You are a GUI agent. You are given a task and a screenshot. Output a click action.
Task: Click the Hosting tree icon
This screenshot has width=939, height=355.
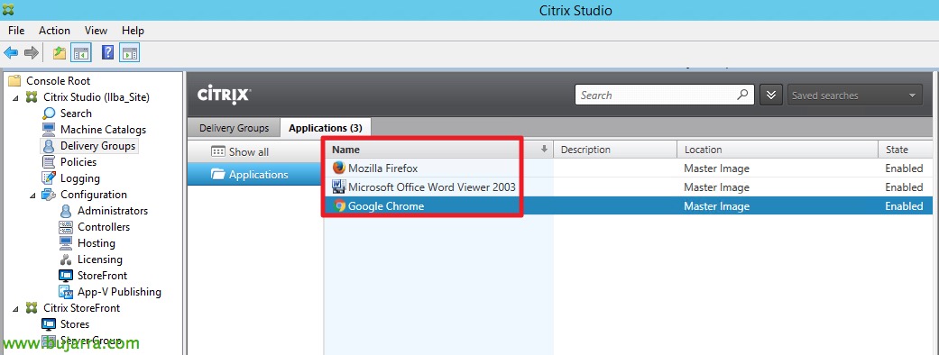(x=66, y=243)
